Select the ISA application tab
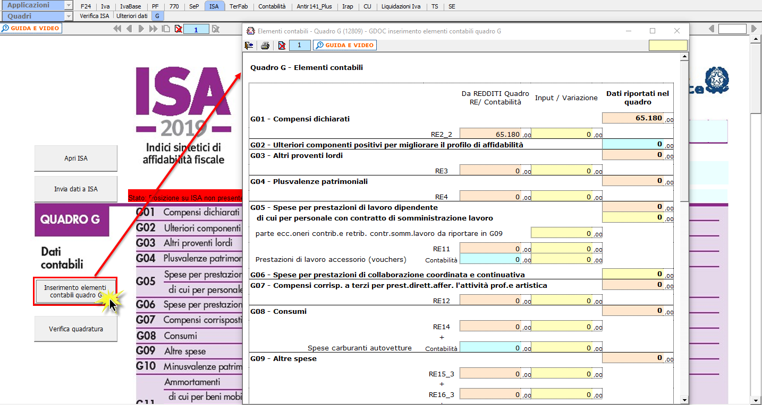Viewport: 762px width, 405px height. 214,6
